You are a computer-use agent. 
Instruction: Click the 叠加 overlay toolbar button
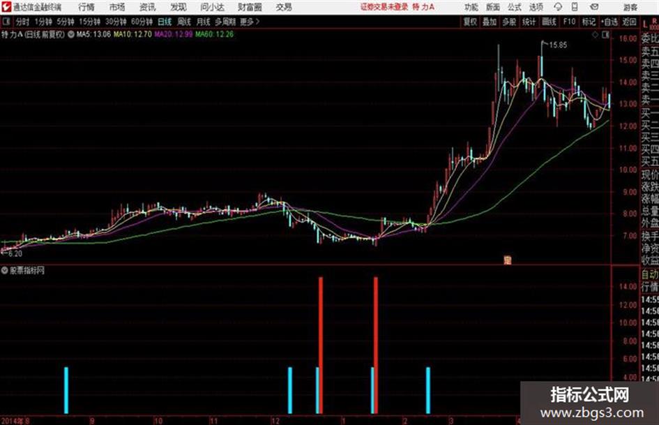(x=490, y=22)
